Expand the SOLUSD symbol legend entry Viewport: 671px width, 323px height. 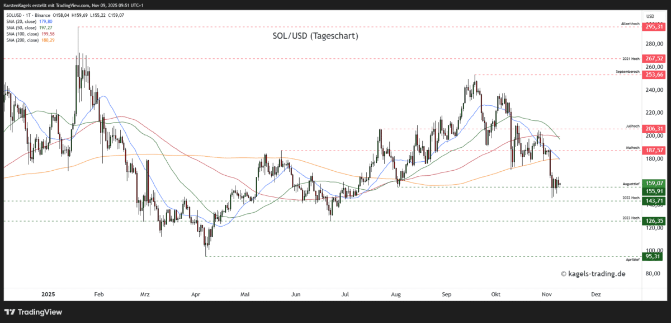(x=15, y=15)
